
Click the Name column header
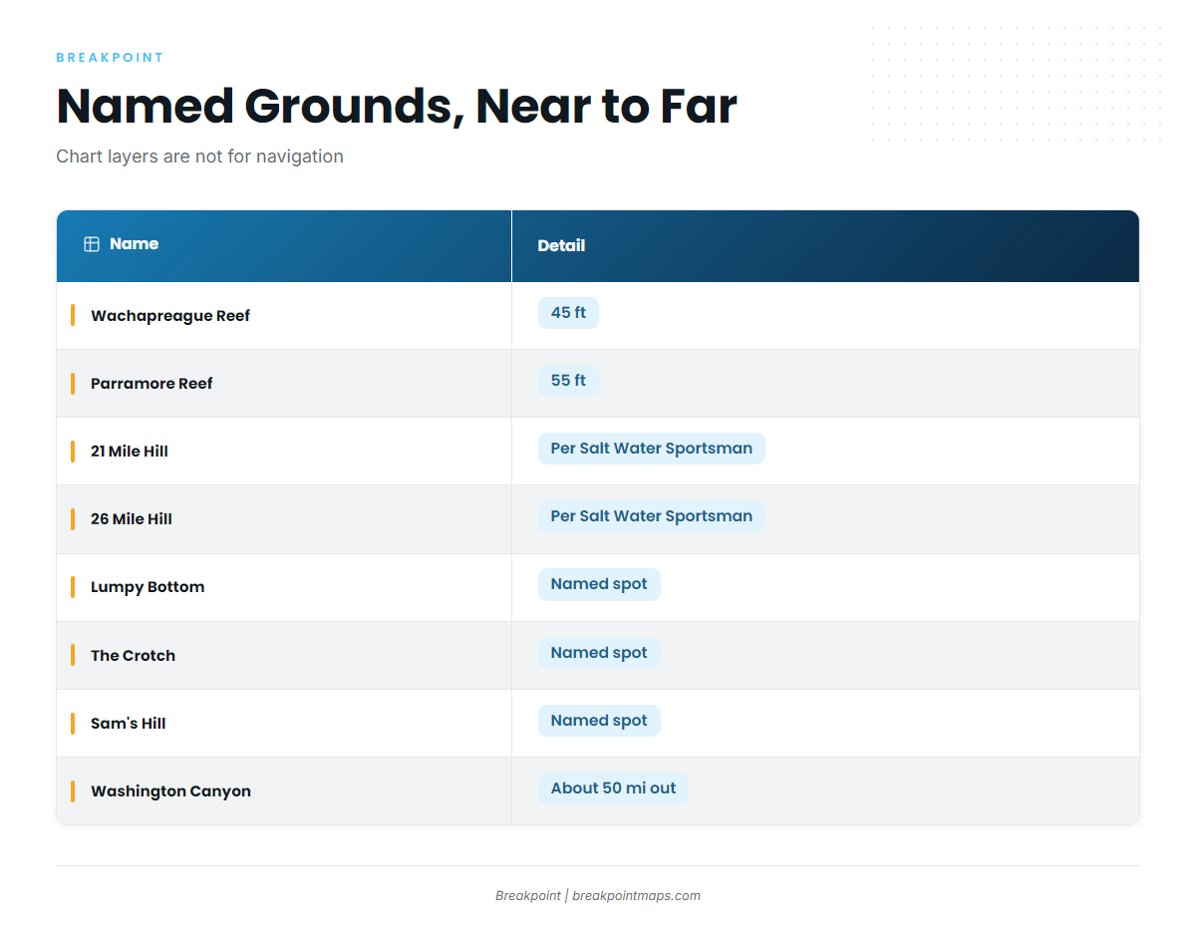[x=284, y=246]
